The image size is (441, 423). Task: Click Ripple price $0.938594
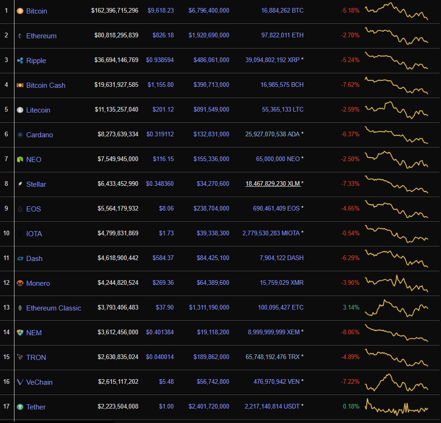coord(160,60)
